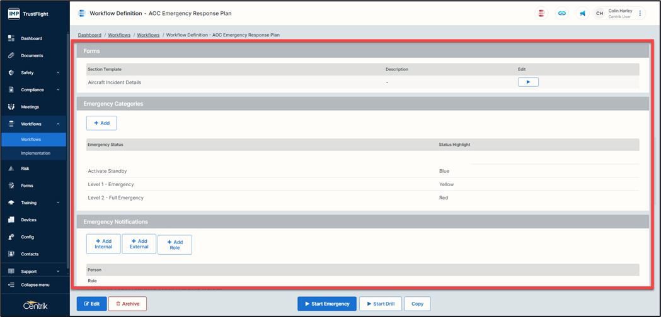
Task: Click the Dashboard breadcrumb link
Action: [x=89, y=35]
